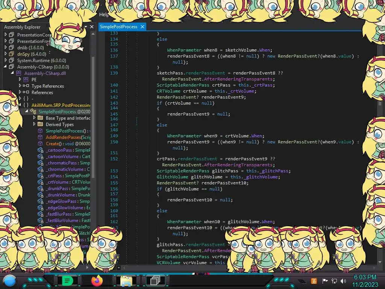Collapse the Assembly-CSharp.dll module node
Screen dimensions: 385x289
(x=12, y=73)
